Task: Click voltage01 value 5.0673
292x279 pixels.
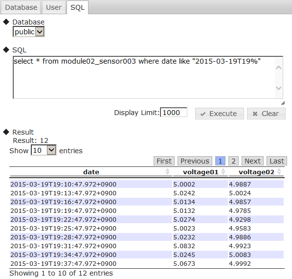Action: click(x=184, y=263)
